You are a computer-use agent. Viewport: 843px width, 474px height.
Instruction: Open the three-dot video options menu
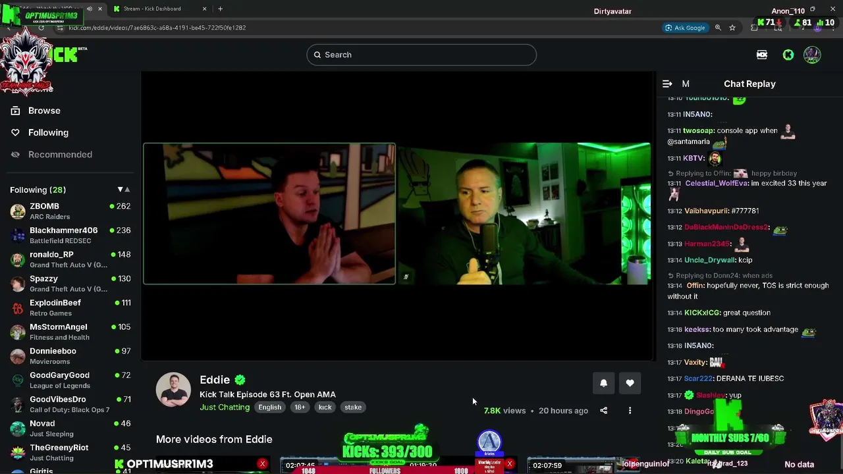coord(630,411)
